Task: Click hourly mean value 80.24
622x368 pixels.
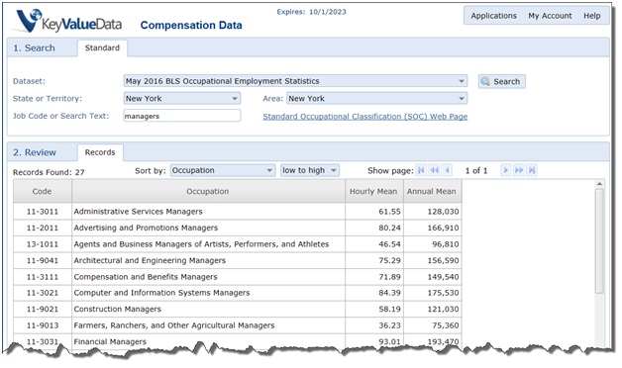Action: click(x=389, y=228)
